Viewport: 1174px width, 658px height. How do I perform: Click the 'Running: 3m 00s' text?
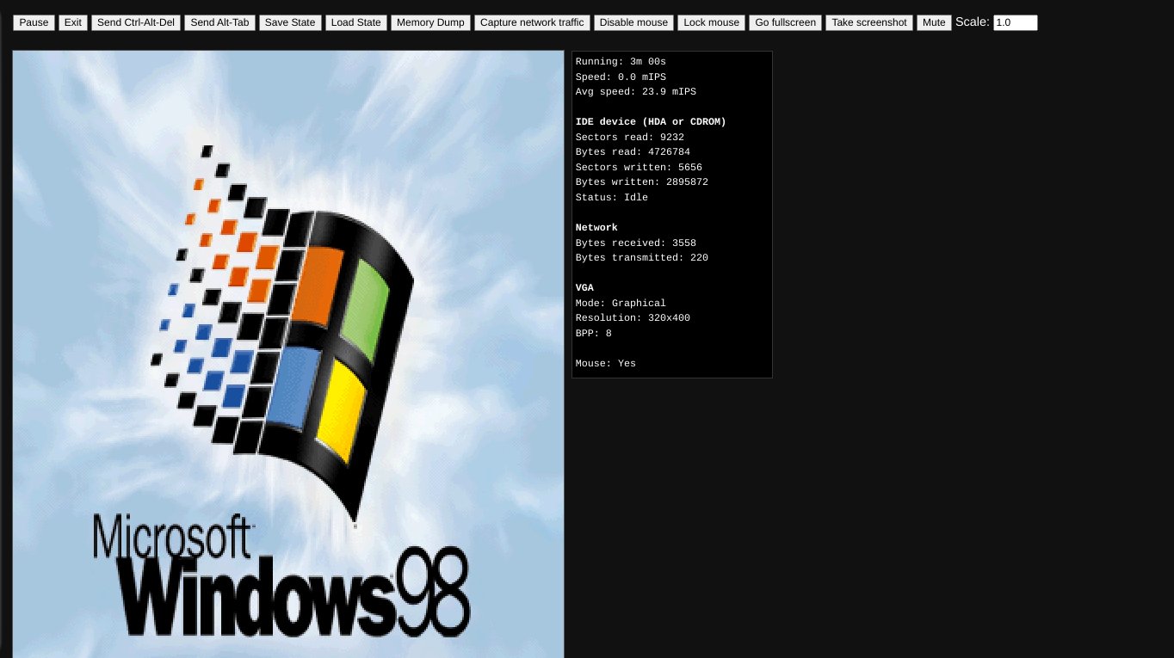pos(621,62)
